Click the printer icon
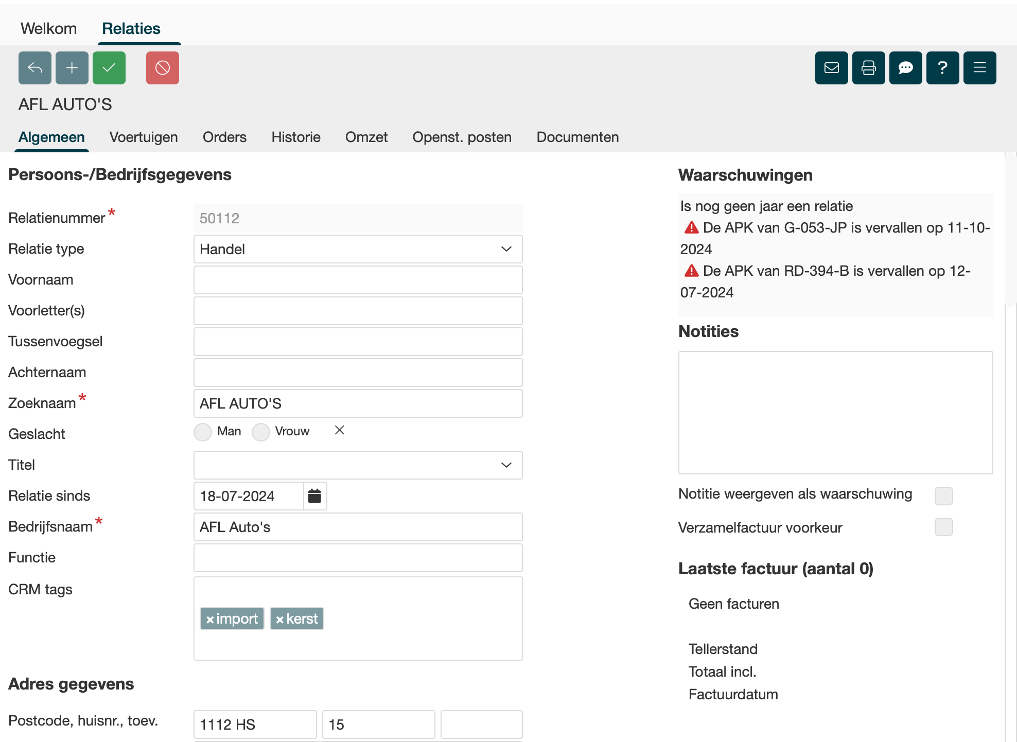This screenshot has width=1017, height=742. tap(869, 68)
